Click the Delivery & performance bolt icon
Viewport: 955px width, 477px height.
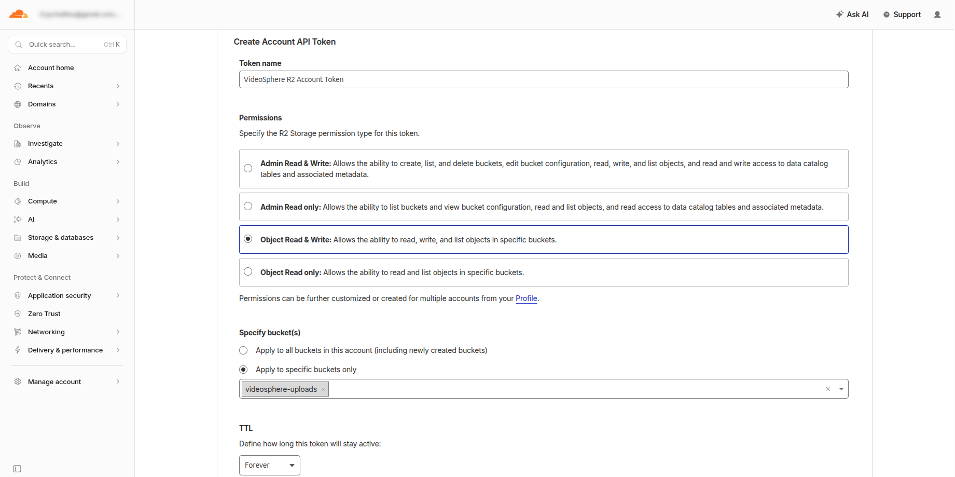(18, 350)
